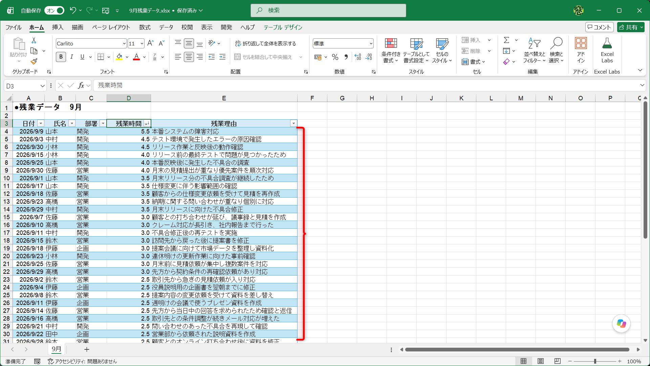Open the File tab
650x366 pixels.
pos(14,27)
